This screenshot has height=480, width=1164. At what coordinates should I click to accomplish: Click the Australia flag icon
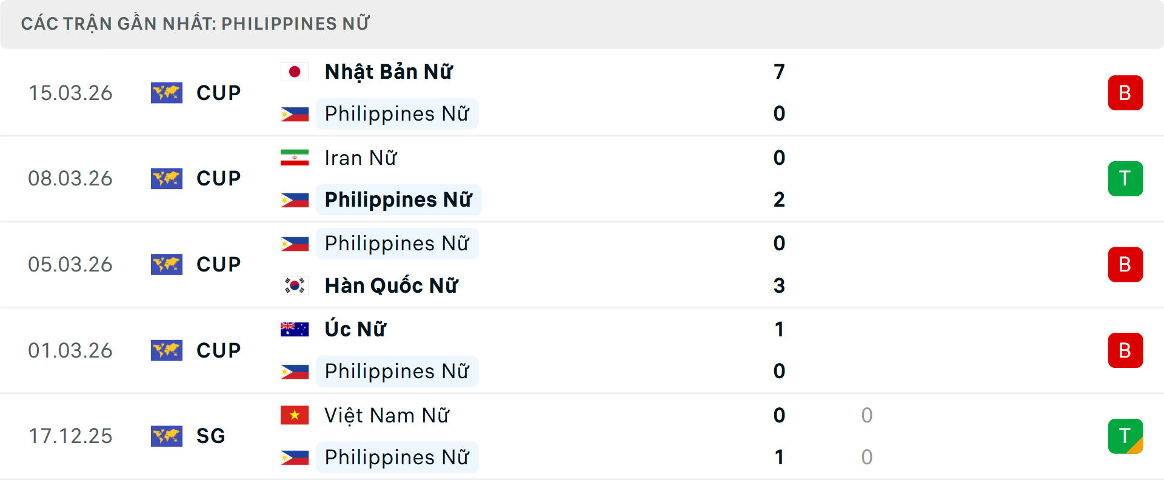295,329
